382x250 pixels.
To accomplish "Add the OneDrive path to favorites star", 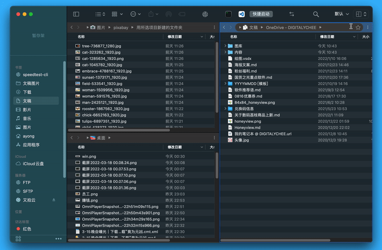I will 358,28.
